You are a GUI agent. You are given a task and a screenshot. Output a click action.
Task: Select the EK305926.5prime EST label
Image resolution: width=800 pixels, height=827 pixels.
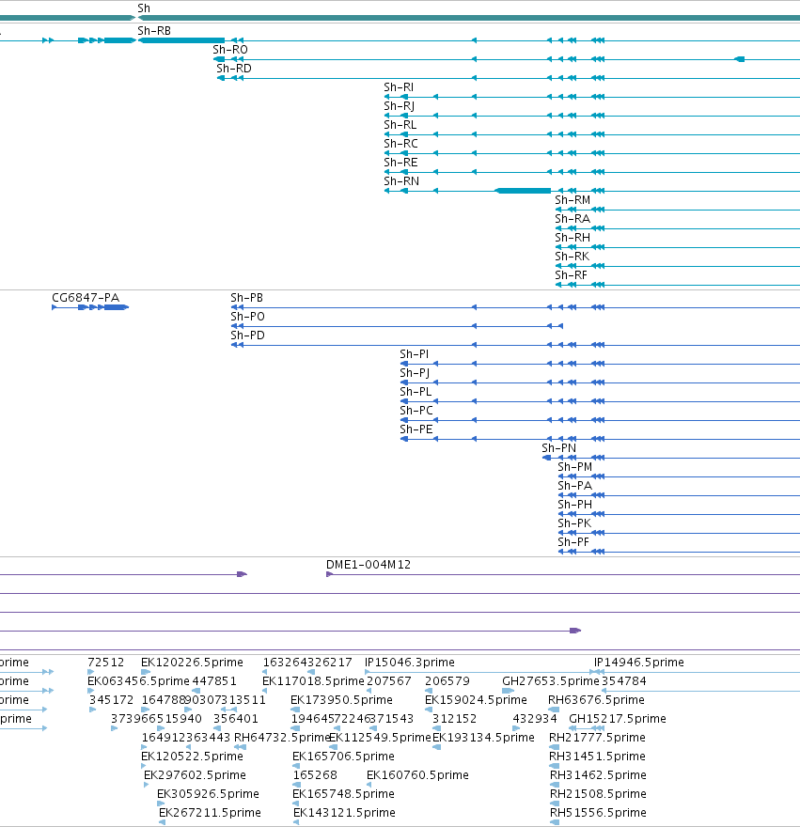[x=208, y=794]
